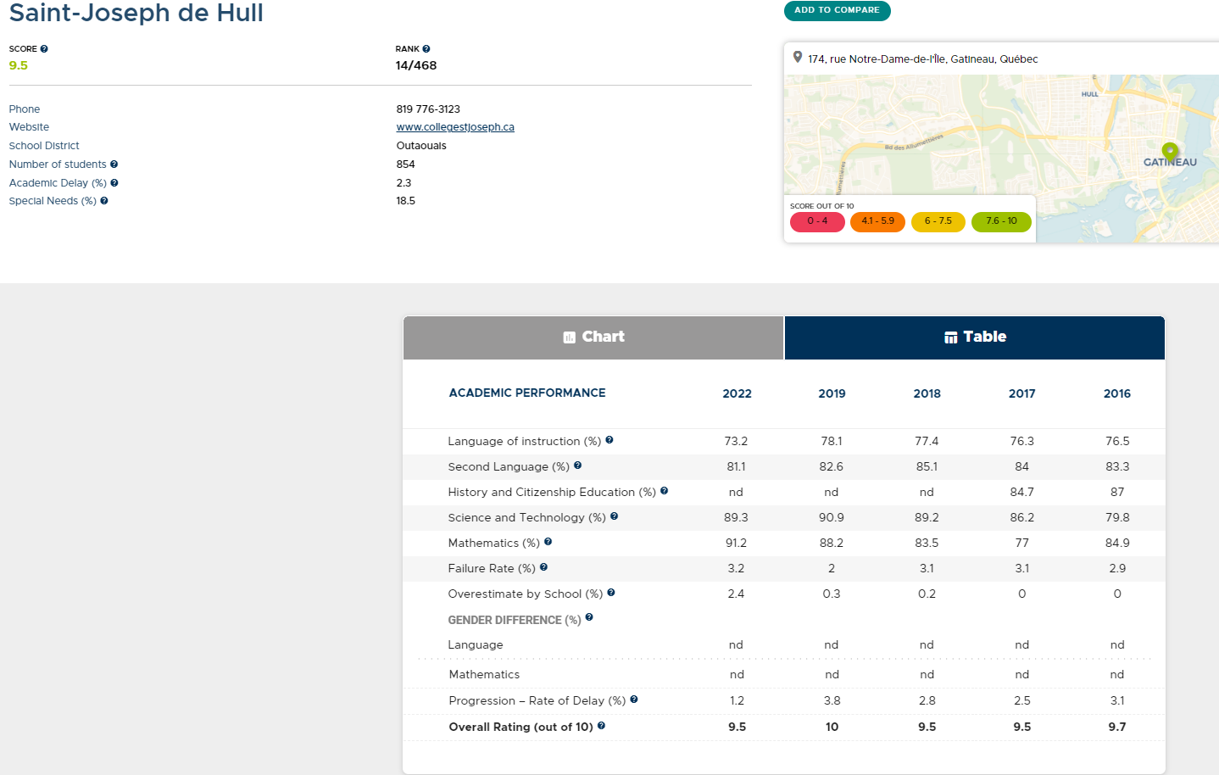
Task: Click the Science and Technology help icon
Action: coord(614,516)
